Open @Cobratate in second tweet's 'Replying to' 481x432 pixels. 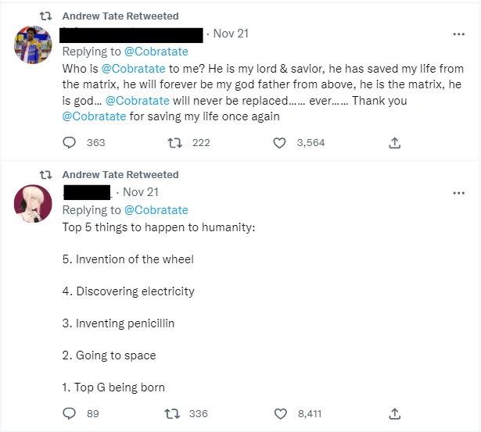point(156,210)
